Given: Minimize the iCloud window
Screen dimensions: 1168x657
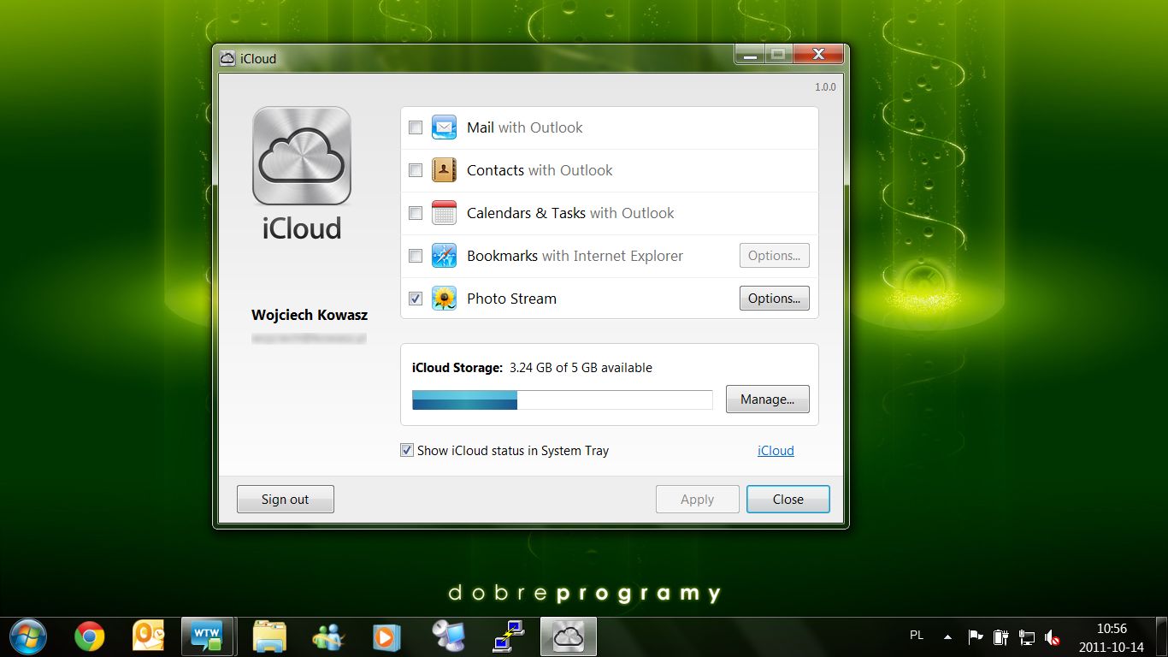Looking at the screenshot, I should pos(751,55).
